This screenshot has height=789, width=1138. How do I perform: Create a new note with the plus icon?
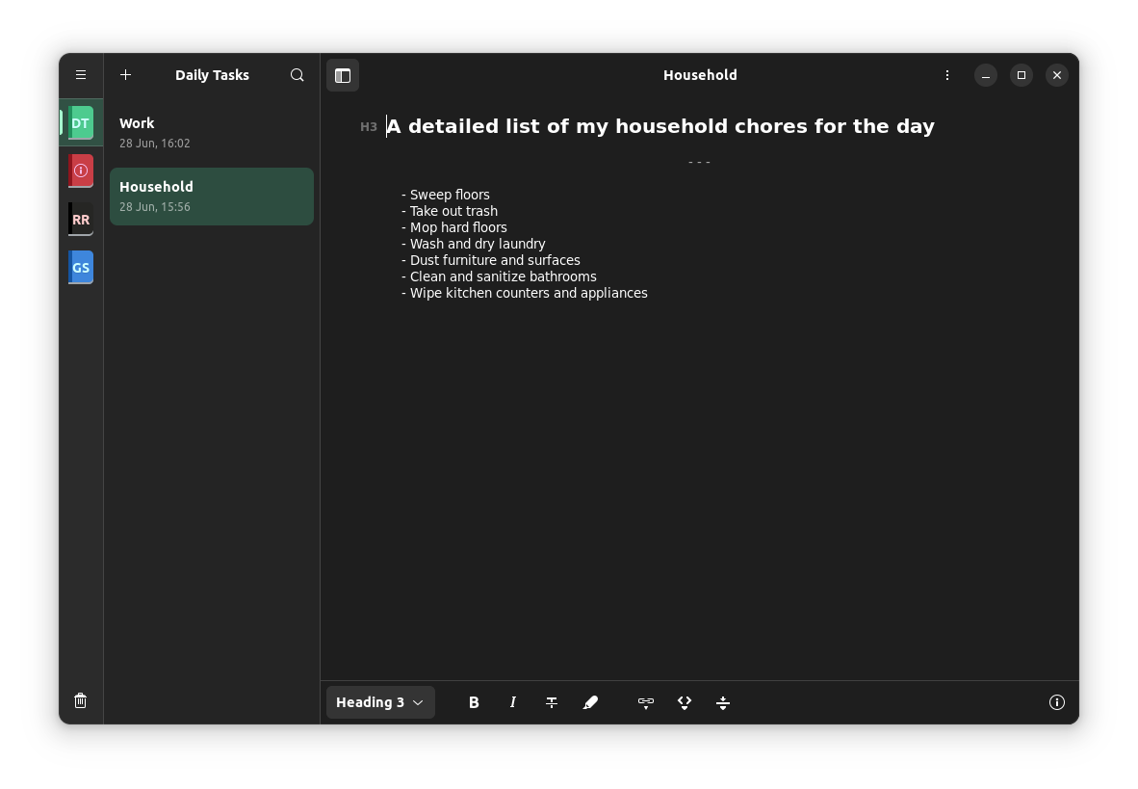[x=125, y=74]
